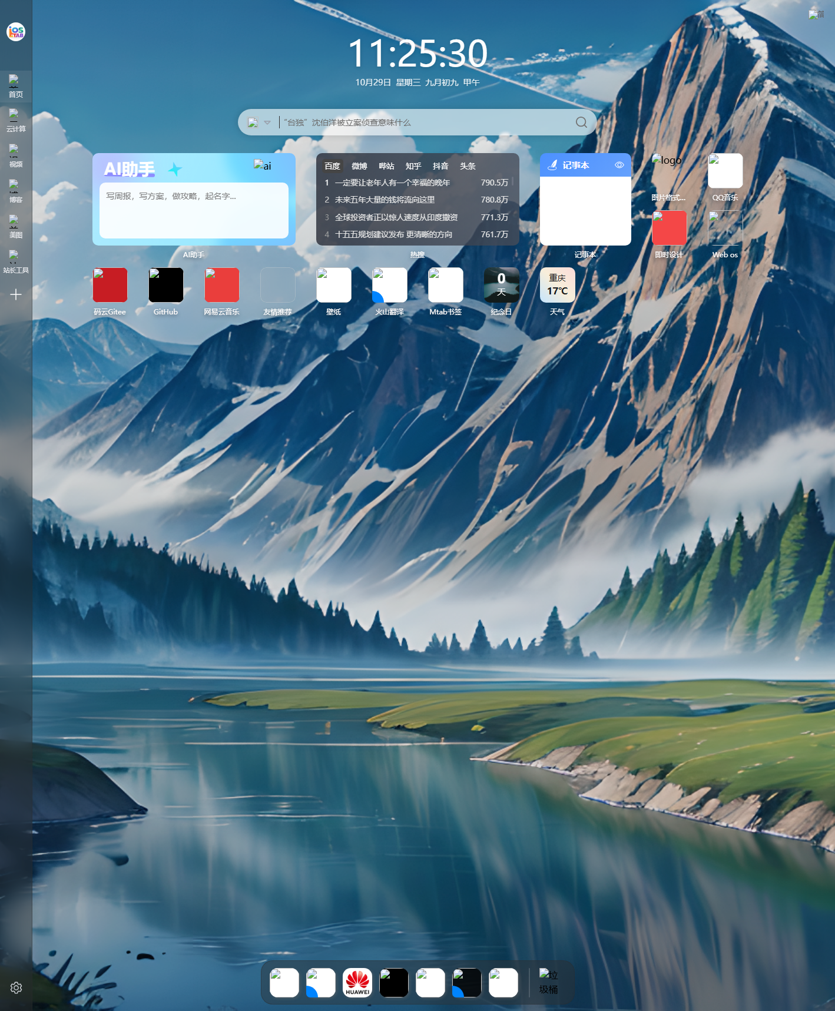This screenshot has width=835, height=1011.
Task: Open the 码云Gitee shortcut icon
Action: pos(110,285)
